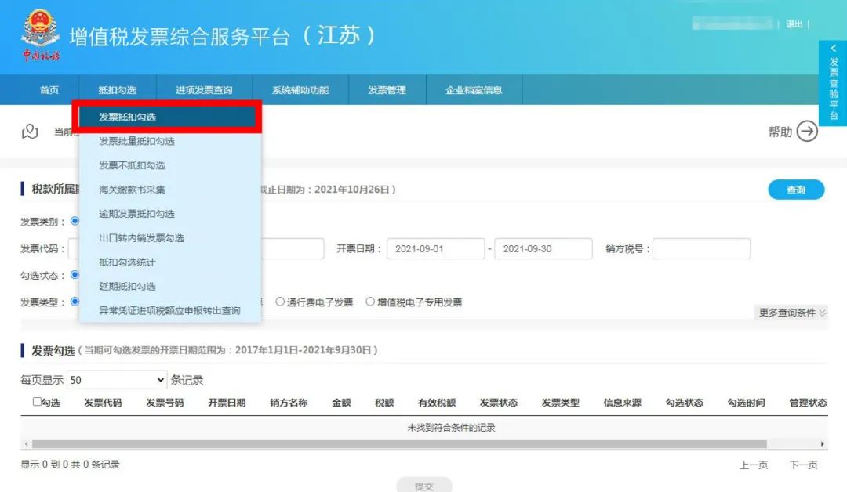Select 逾期发票抵扣勾选 menu entry
The height and width of the screenshot is (492, 847).
[170, 214]
